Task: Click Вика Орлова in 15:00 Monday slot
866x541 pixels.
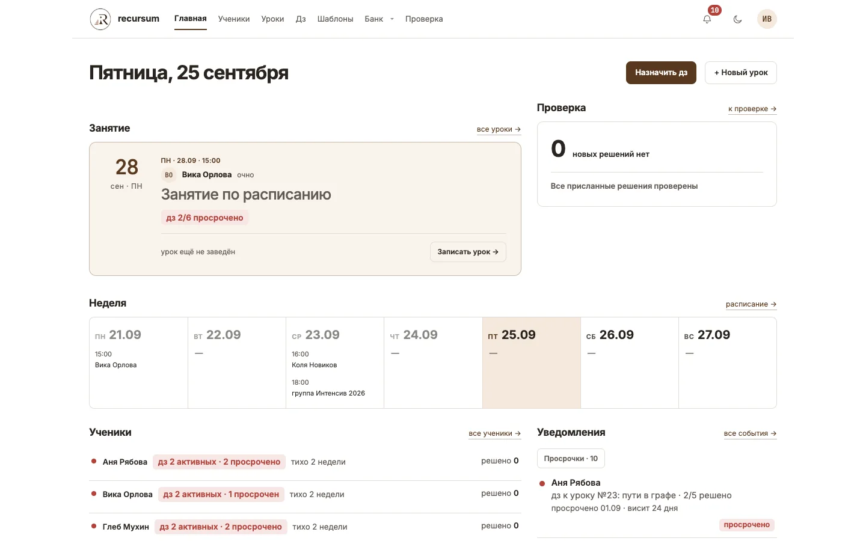Action: (x=116, y=365)
